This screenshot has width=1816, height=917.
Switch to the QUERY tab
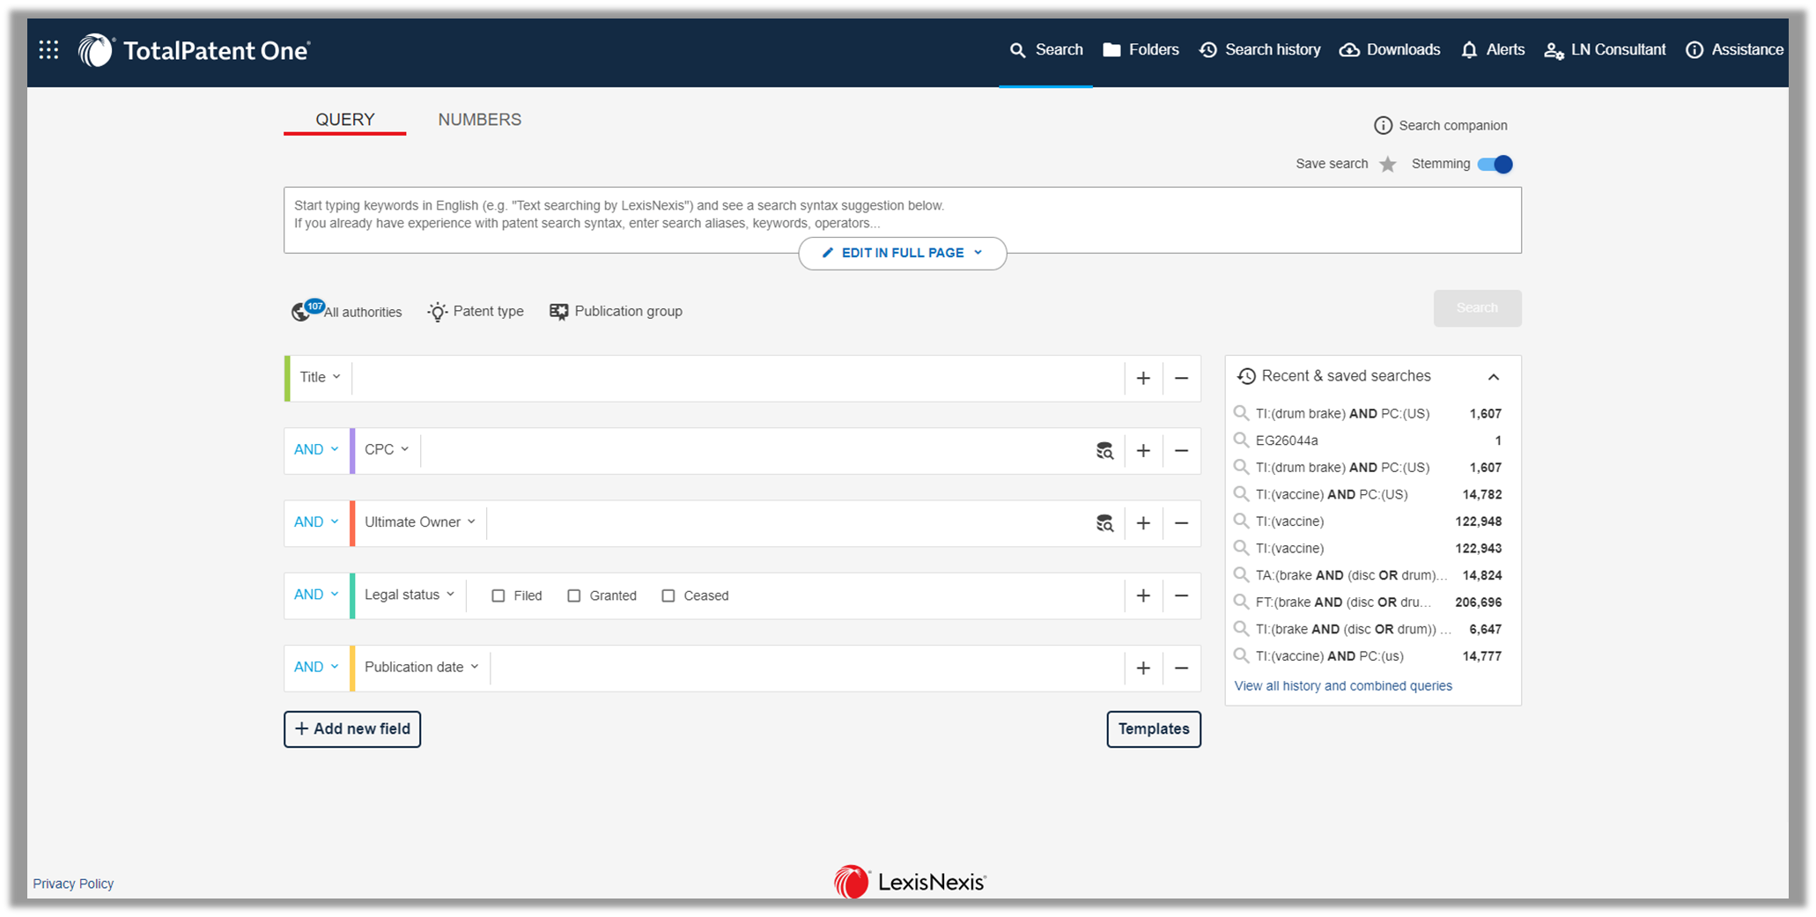345,120
